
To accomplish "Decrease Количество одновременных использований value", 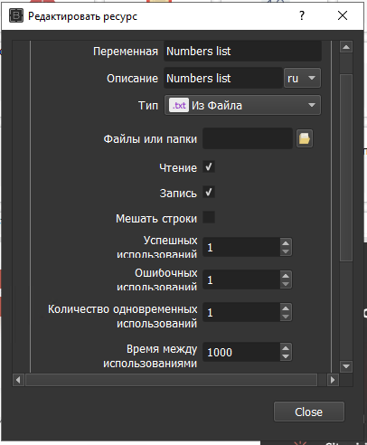I will point(286,317).
